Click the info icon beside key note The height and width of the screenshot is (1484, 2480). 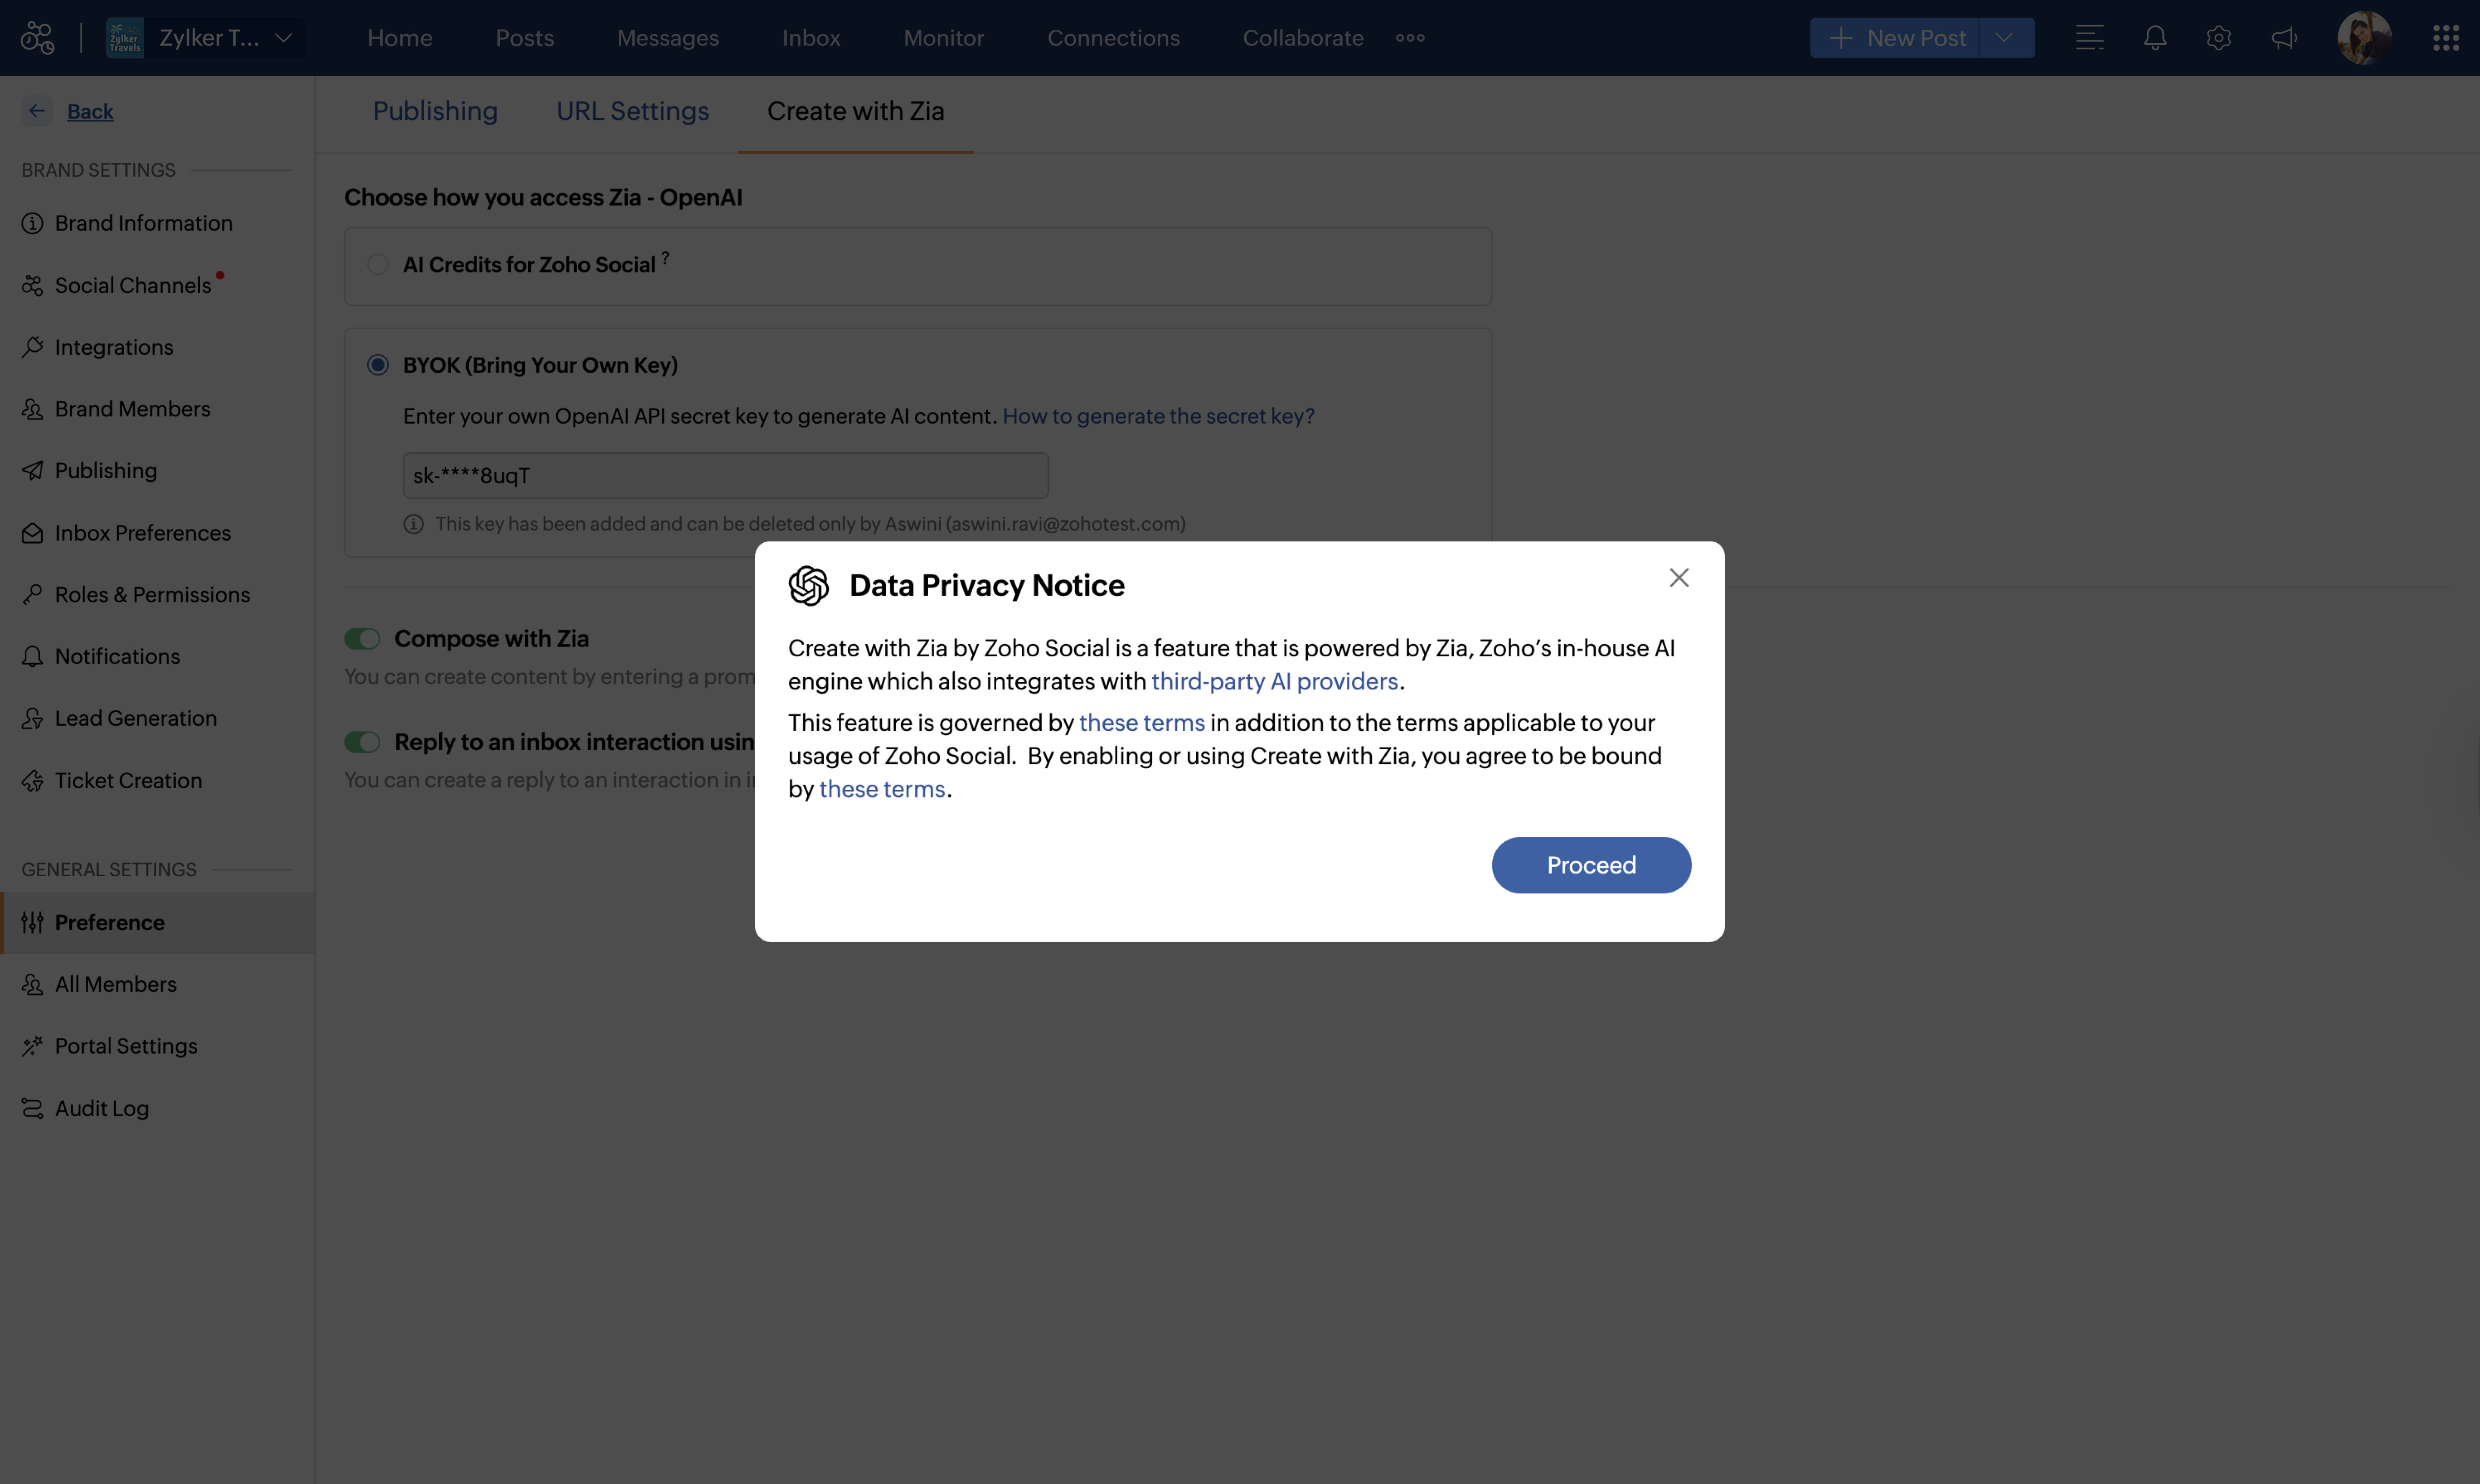413,524
